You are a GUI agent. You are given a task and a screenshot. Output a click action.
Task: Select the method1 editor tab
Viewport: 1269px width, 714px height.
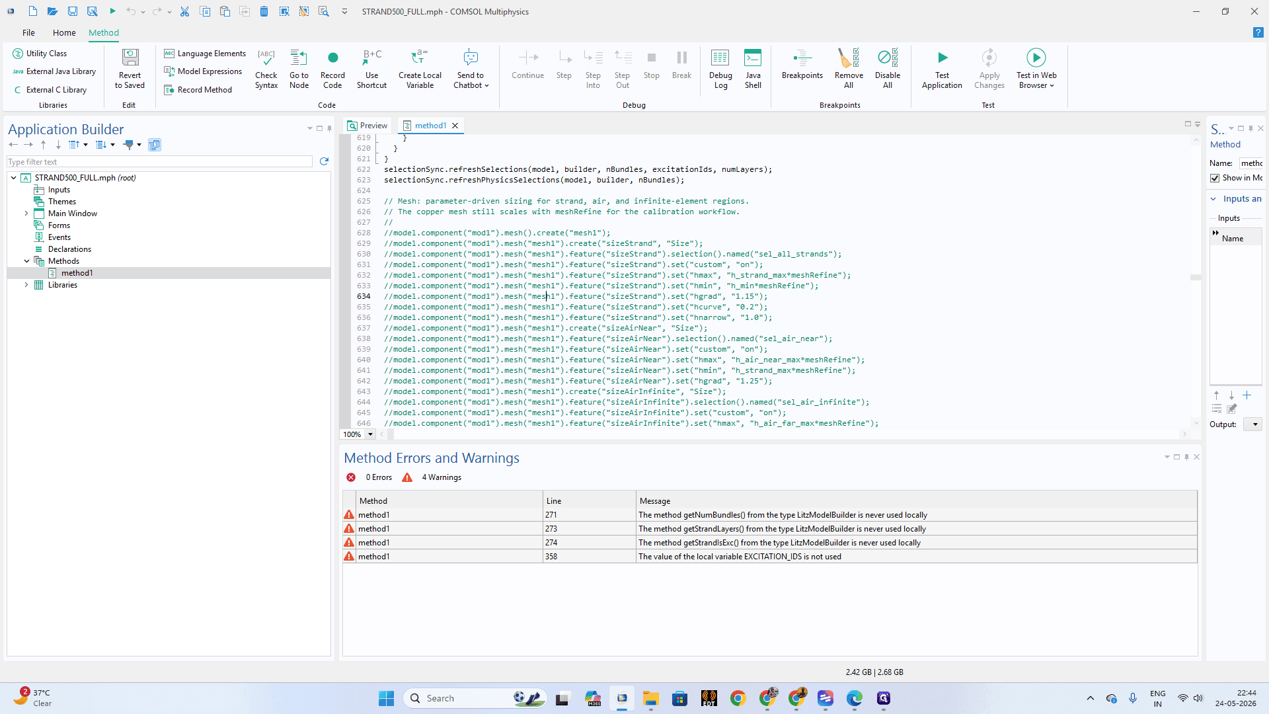(430, 126)
